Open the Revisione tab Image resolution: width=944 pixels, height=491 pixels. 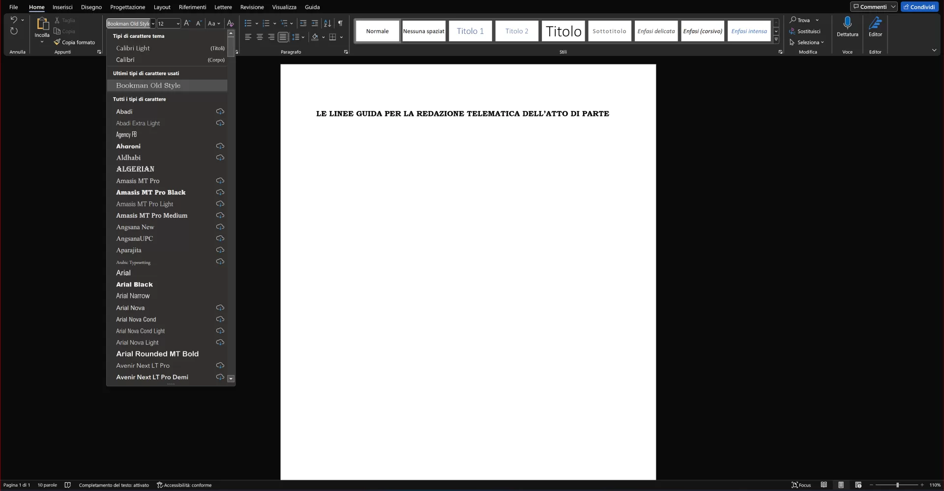coord(252,7)
